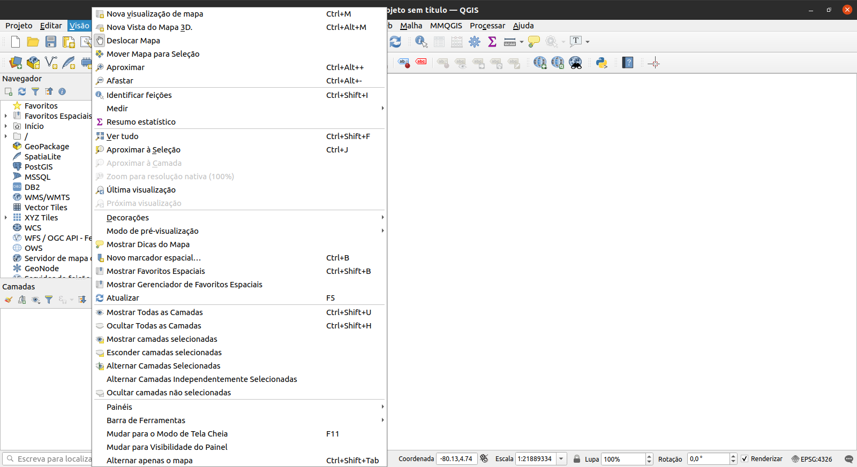Toggle map tips speech bubble toolbar icon
The image size is (857, 467).
pos(533,42)
